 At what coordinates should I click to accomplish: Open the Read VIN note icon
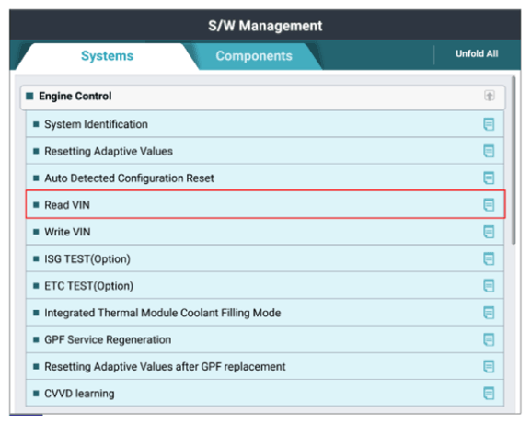489,205
